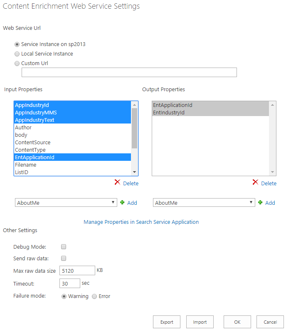The width and height of the screenshot is (286, 332).
Task: Click red X delete icon under Input Properties
Action: 118,183
